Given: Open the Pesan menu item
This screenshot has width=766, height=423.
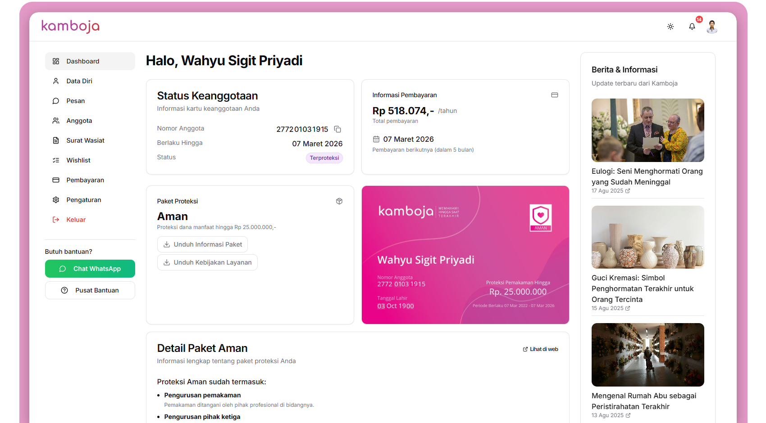Looking at the screenshot, I should [x=76, y=101].
